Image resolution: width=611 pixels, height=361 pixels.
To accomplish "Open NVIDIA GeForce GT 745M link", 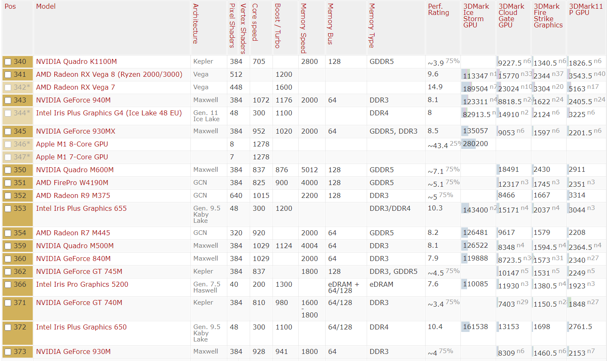I will coord(79,271).
